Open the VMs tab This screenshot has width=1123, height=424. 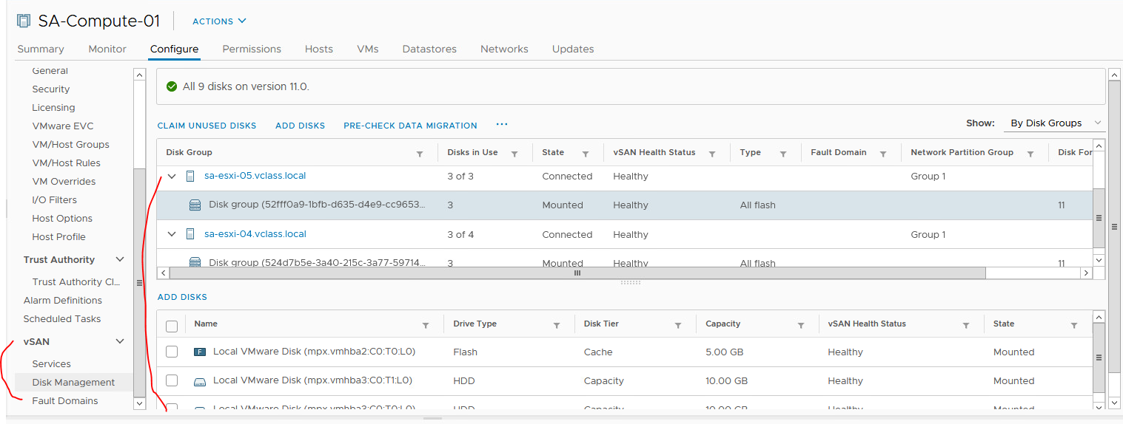coord(368,49)
